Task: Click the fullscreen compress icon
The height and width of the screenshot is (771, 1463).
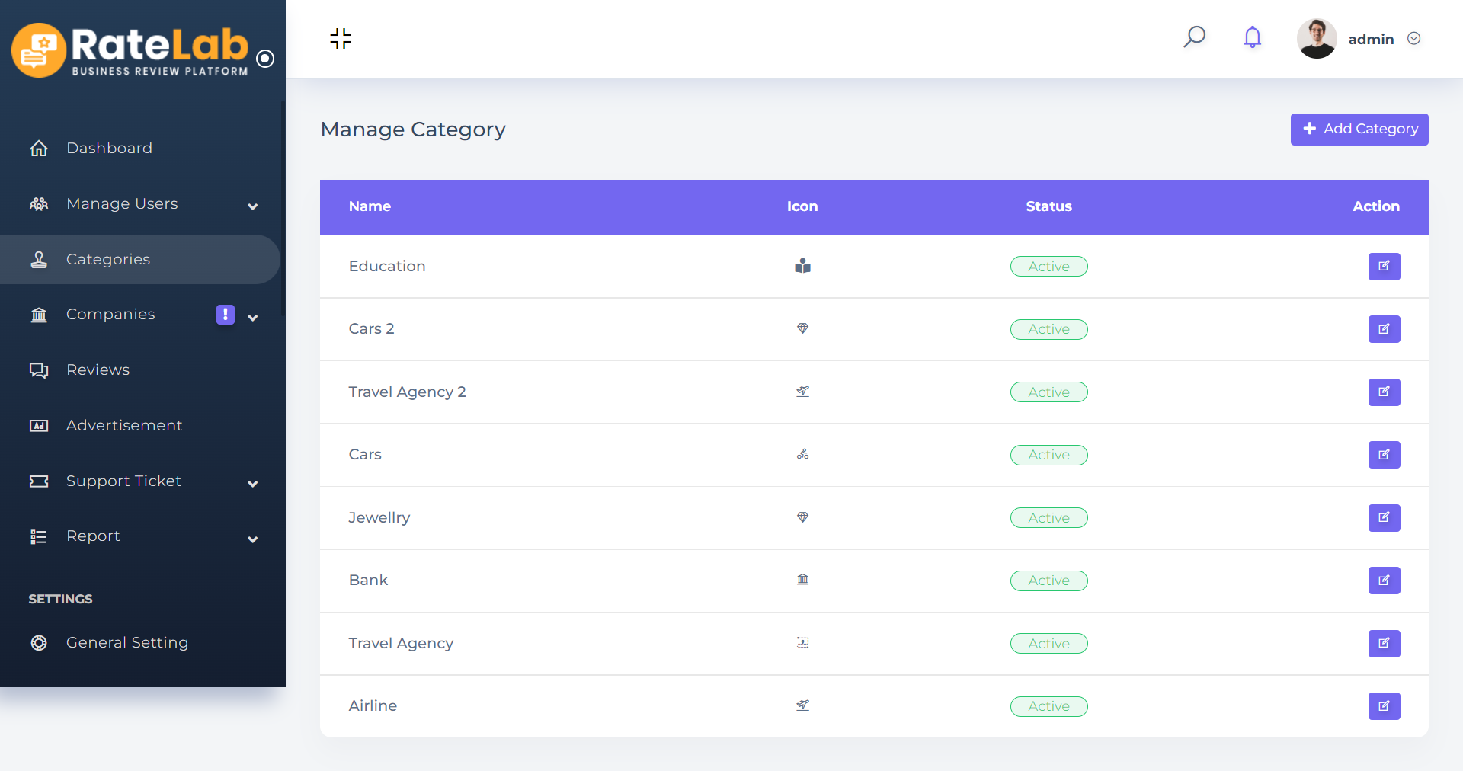Action: (341, 38)
